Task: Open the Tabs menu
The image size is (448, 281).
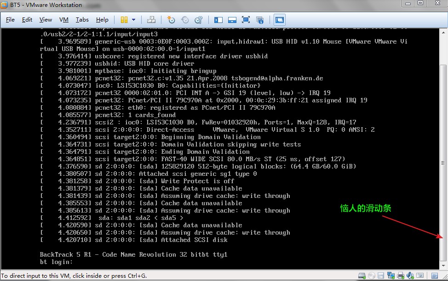Action: point(82,20)
